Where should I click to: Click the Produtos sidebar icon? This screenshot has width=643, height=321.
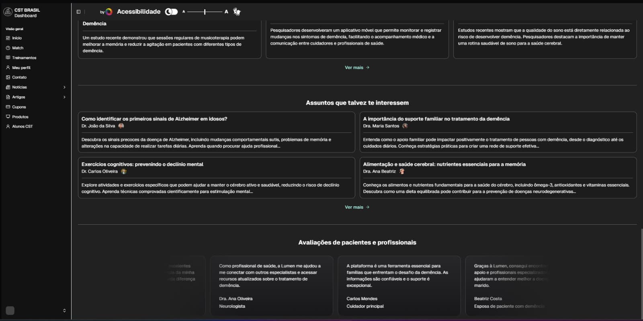[8, 117]
